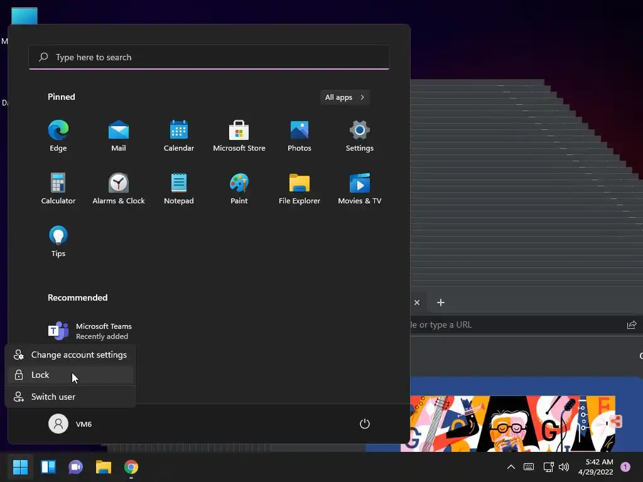The height and width of the screenshot is (482, 643).
Task: Show hidden icons in system tray
Action: (511, 467)
